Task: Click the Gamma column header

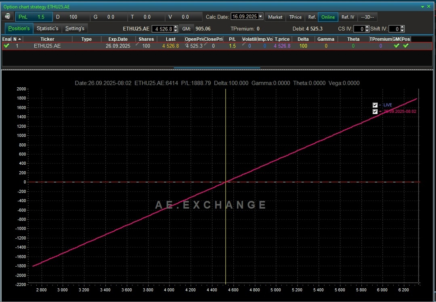Action: click(326, 39)
